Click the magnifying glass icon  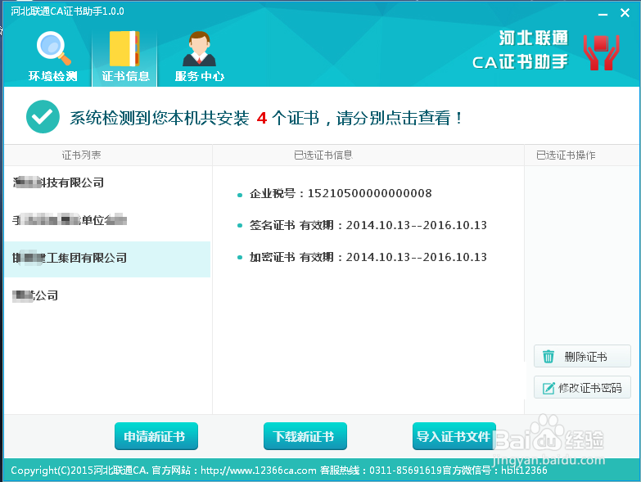53,48
